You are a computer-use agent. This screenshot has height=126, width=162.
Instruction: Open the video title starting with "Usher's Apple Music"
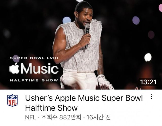coord(84,103)
